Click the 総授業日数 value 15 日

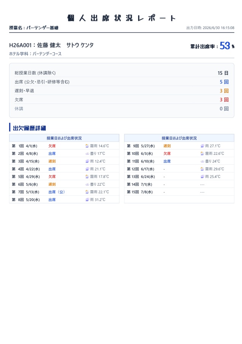point(223,73)
